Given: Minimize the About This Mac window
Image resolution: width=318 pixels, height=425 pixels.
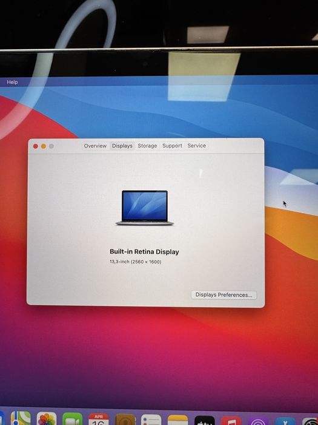Looking at the screenshot, I should point(44,146).
